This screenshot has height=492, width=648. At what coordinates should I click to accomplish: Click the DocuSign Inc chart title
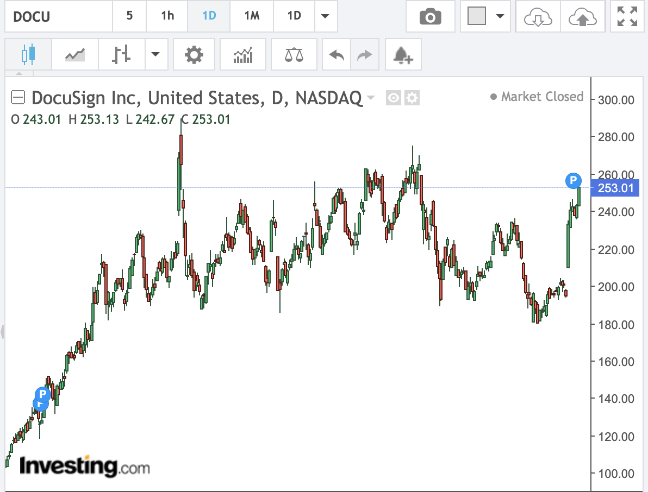pyautogui.click(x=197, y=98)
